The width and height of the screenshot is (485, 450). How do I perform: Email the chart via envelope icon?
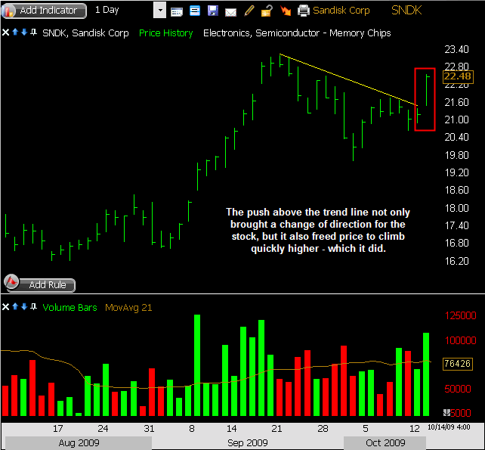point(230,12)
